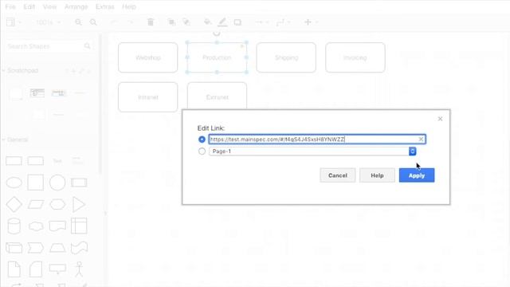Image resolution: width=510 pixels, height=287 pixels.
Task: Click the undo arrow
Action: point(113,22)
